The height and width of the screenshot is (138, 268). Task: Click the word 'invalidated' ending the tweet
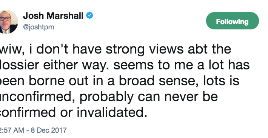(112, 113)
